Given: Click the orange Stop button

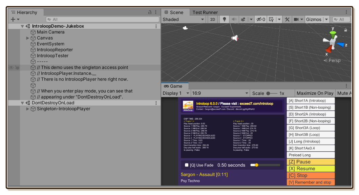Looking at the screenshot, I should pos(311,176).
